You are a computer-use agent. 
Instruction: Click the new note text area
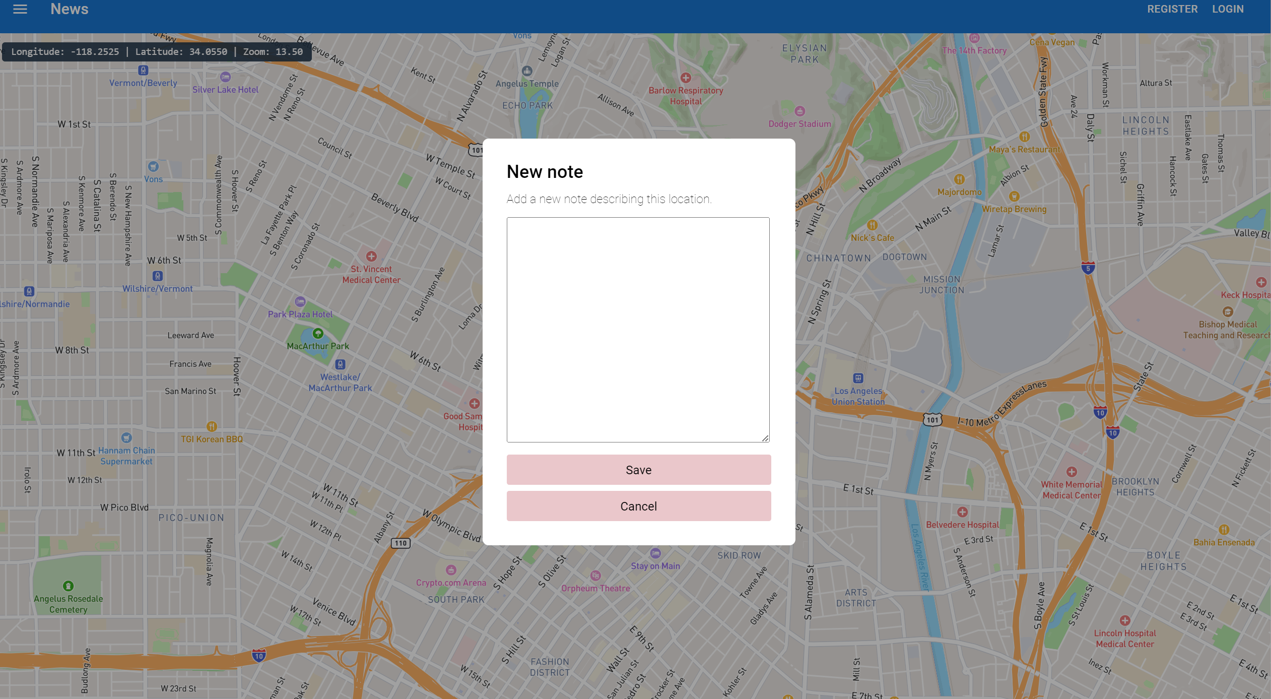click(x=638, y=330)
